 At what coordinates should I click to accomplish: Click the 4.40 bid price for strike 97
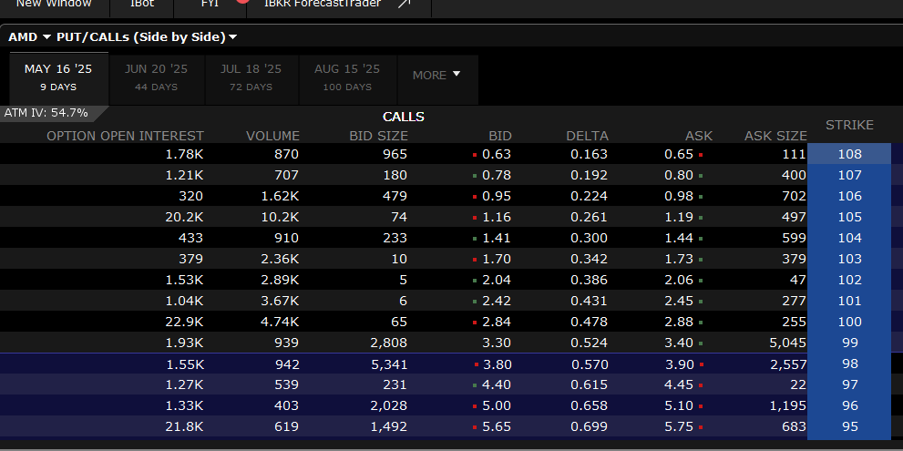497,384
